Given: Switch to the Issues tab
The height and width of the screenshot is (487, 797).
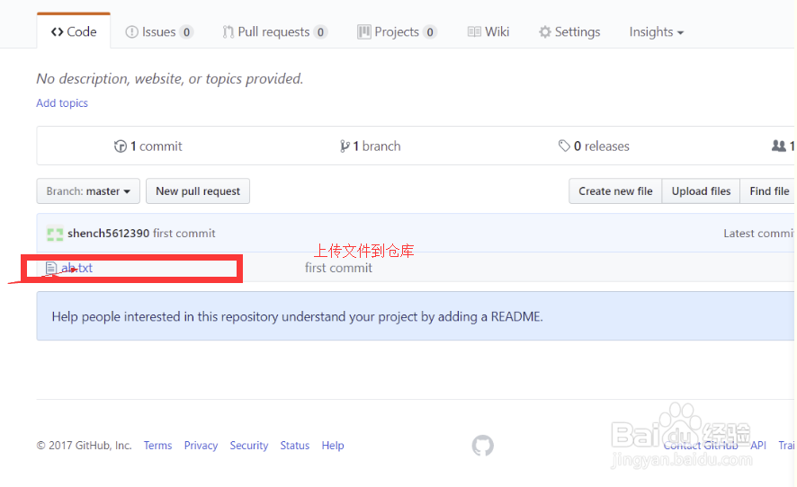Looking at the screenshot, I should click(x=159, y=32).
